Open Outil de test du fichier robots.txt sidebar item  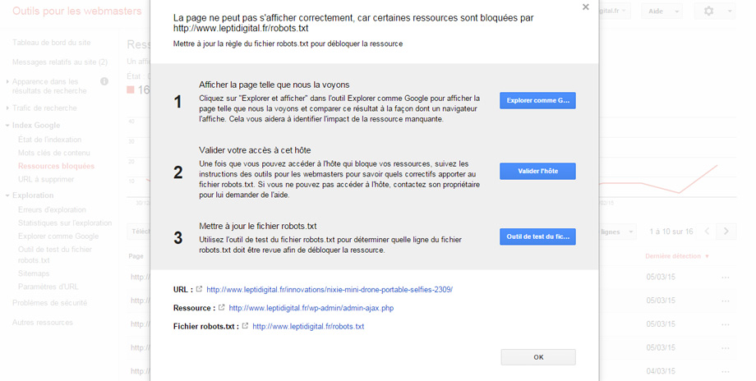(x=54, y=255)
